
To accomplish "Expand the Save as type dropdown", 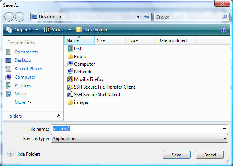I will click(x=225, y=139).
